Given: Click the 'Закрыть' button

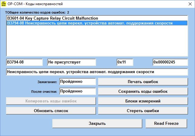Looking at the screenshot, I should click(97, 124).
